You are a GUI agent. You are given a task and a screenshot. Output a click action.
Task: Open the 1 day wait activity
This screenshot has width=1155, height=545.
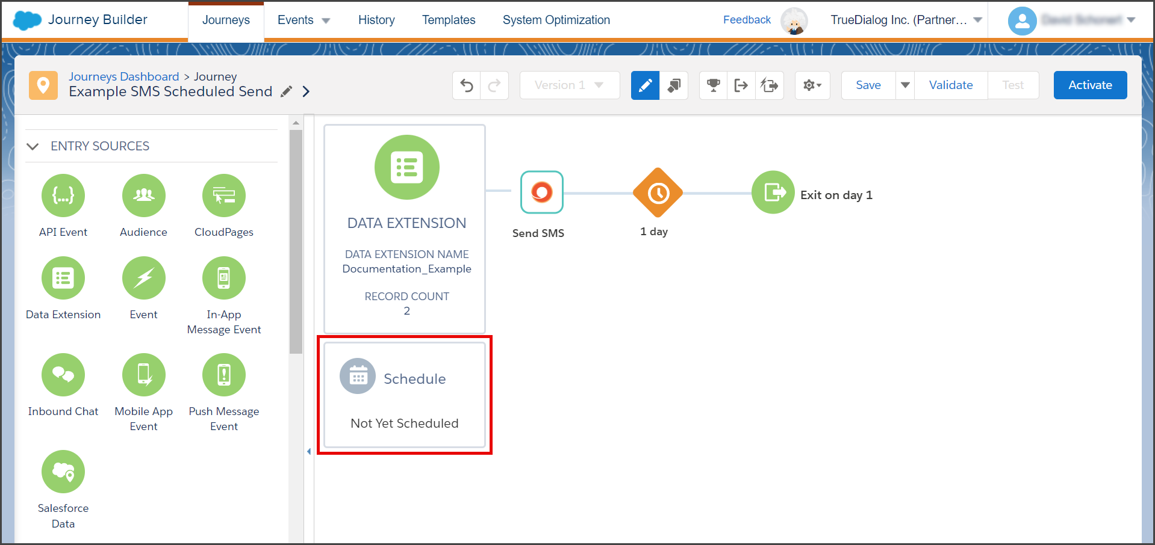pyautogui.click(x=658, y=192)
